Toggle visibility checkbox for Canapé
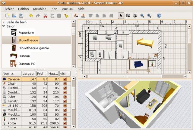 click(65, 79)
